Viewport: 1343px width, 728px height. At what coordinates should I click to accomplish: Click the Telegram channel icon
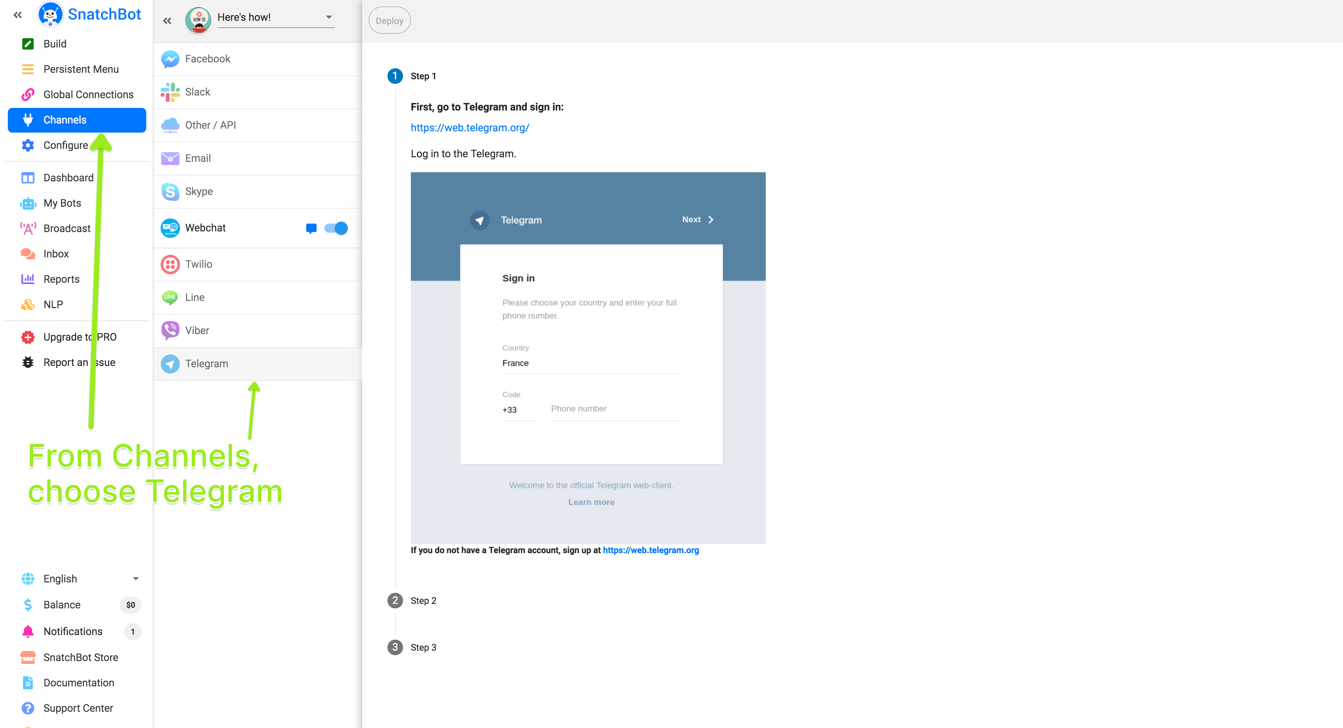click(170, 364)
